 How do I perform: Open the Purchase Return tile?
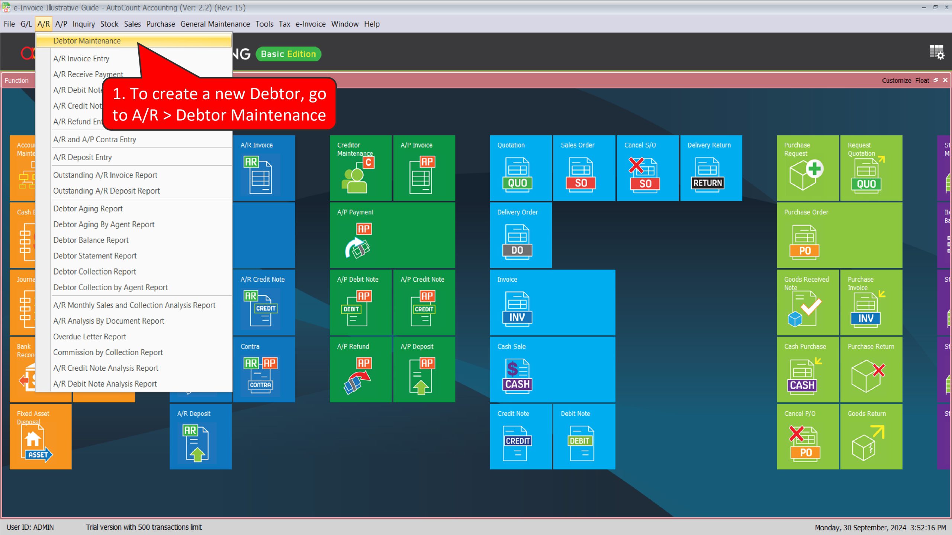(x=871, y=370)
